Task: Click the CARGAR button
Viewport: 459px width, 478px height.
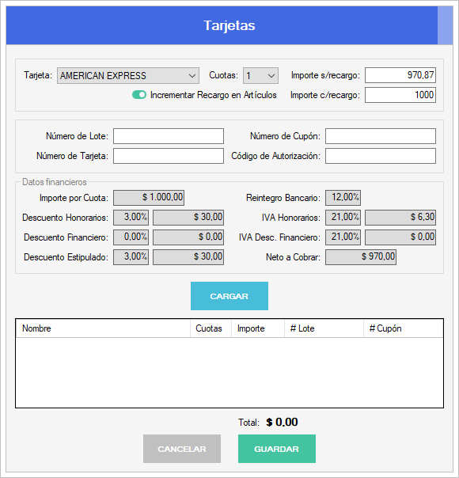Action: (229, 296)
